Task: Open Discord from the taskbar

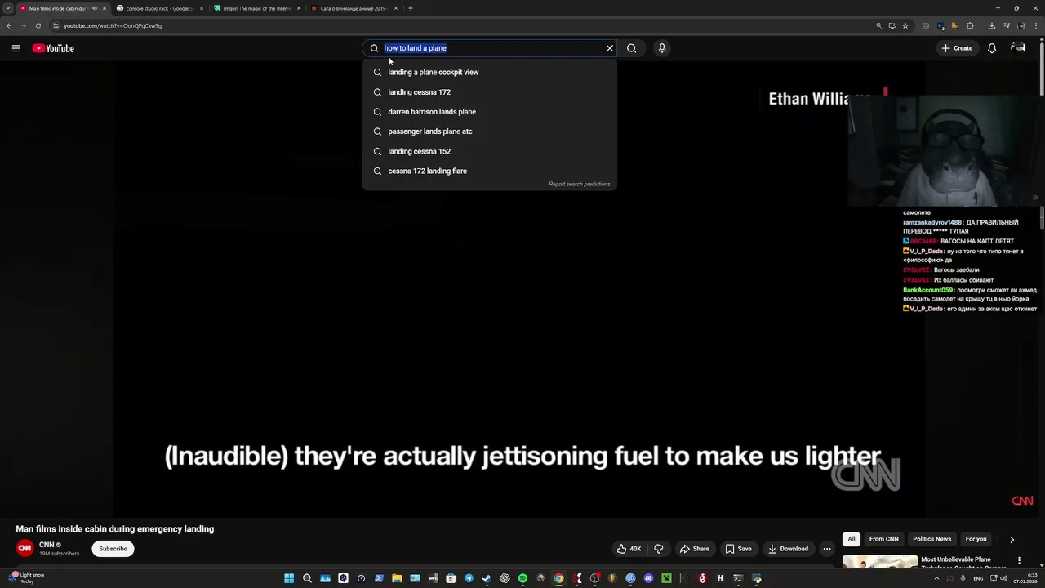Action: pyautogui.click(x=648, y=578)
